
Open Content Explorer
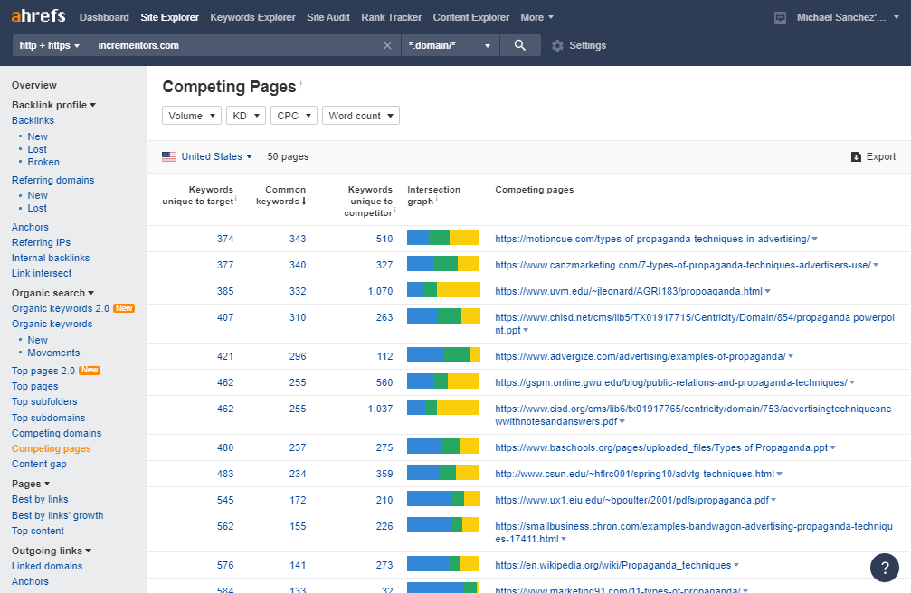click(471, 17)
